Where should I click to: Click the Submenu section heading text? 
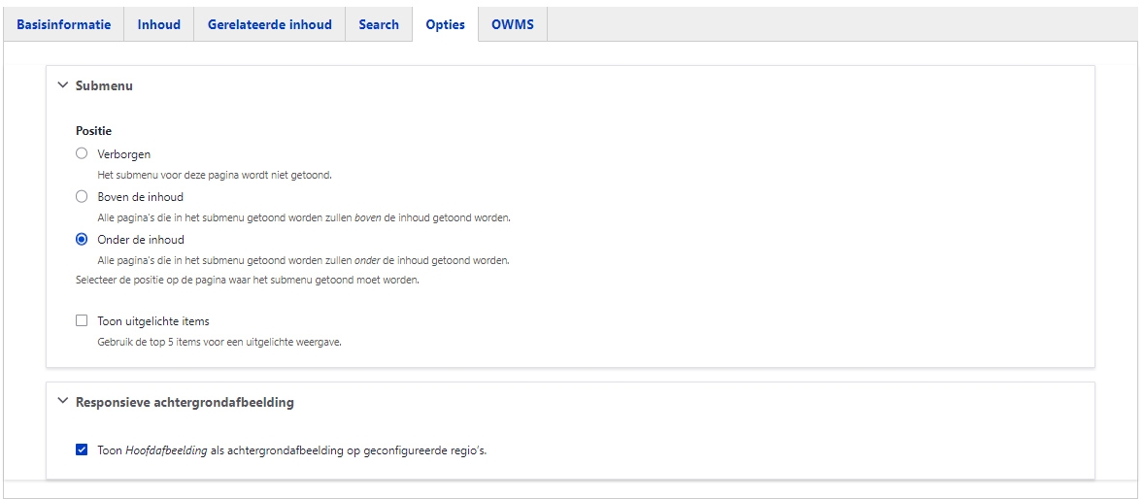click(104, 85)
